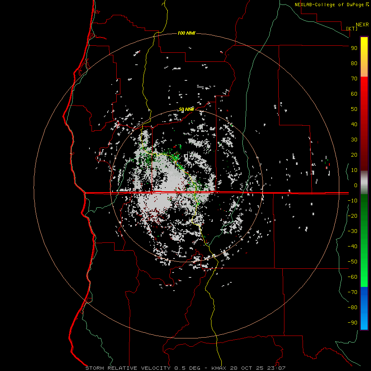Viewport: 371px width, 371px height.
Task: Click the "-50" velocity scale label
Action: click(352, 262)
